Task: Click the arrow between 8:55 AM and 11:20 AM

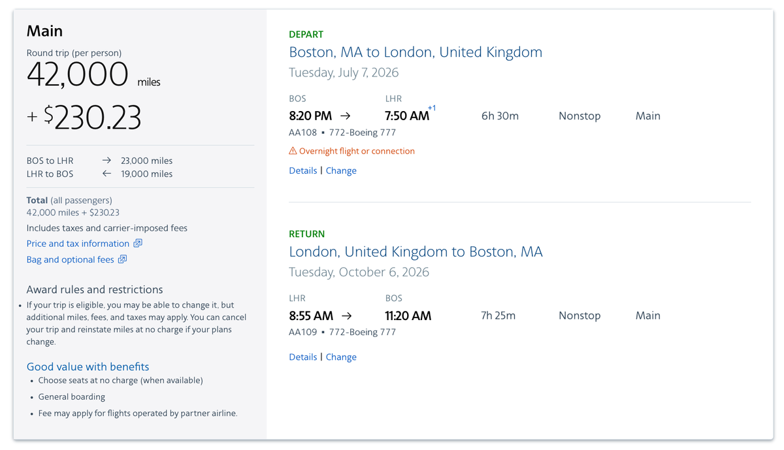Action: [348, 315]
